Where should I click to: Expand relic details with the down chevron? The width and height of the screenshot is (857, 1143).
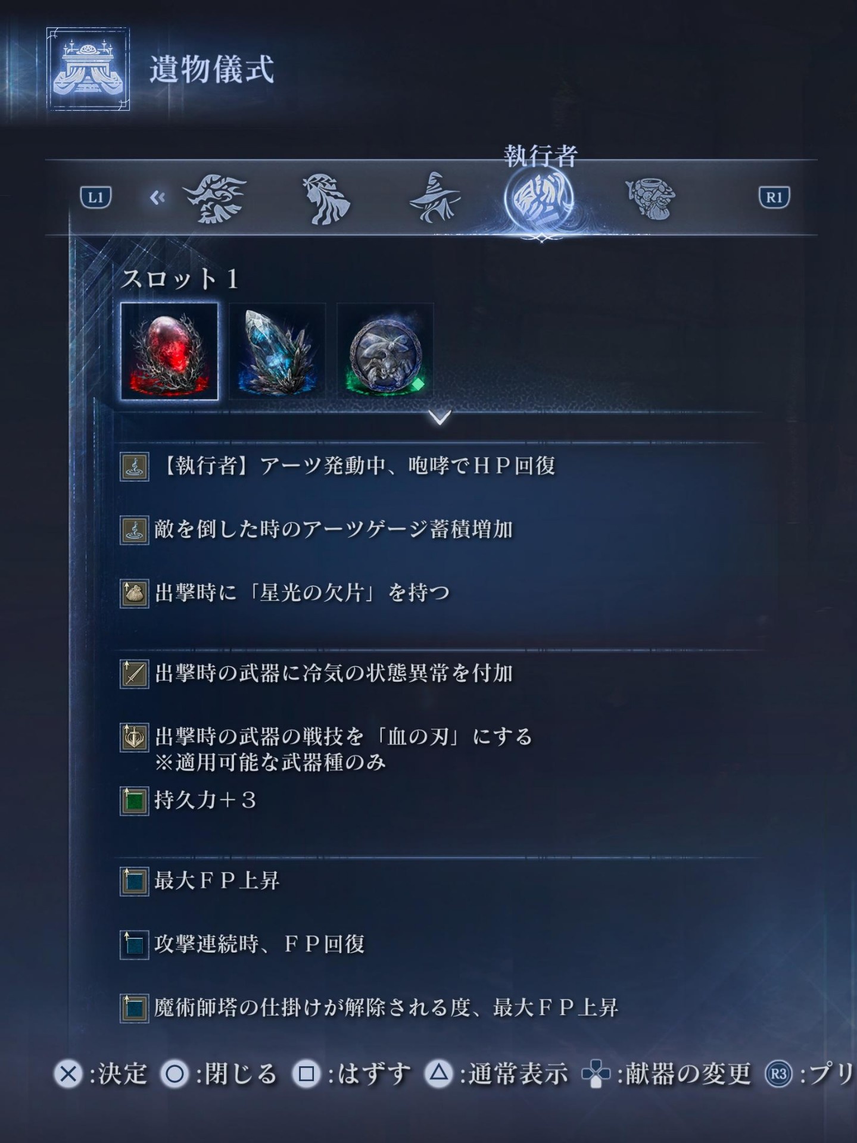coord(440,417)
